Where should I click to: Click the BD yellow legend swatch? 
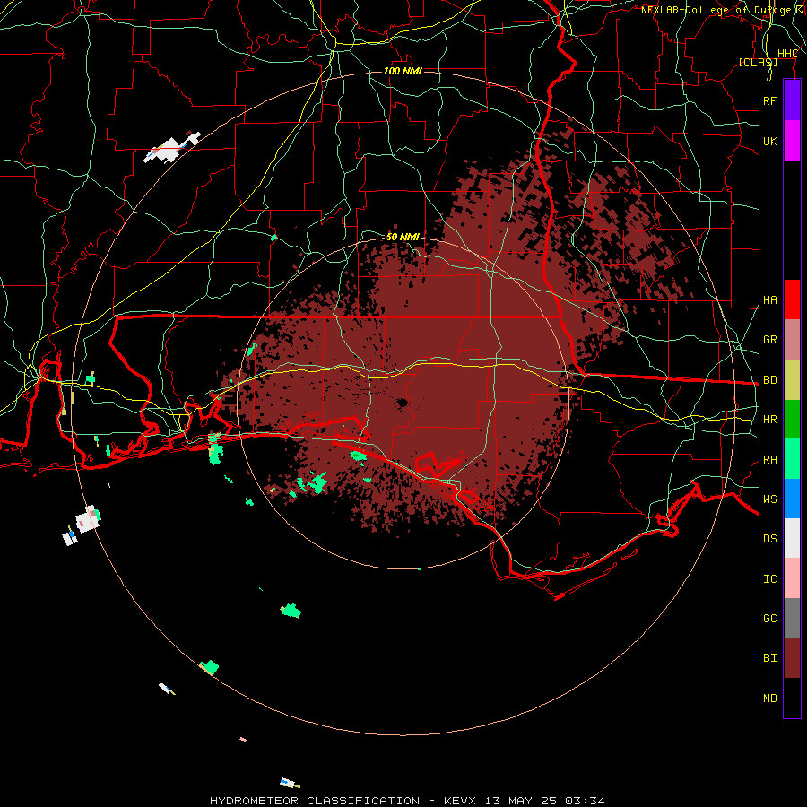click(x=792, y=380)
